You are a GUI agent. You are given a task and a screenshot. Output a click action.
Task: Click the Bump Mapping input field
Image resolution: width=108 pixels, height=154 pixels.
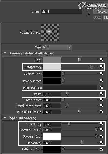click(x=70, y=88)
